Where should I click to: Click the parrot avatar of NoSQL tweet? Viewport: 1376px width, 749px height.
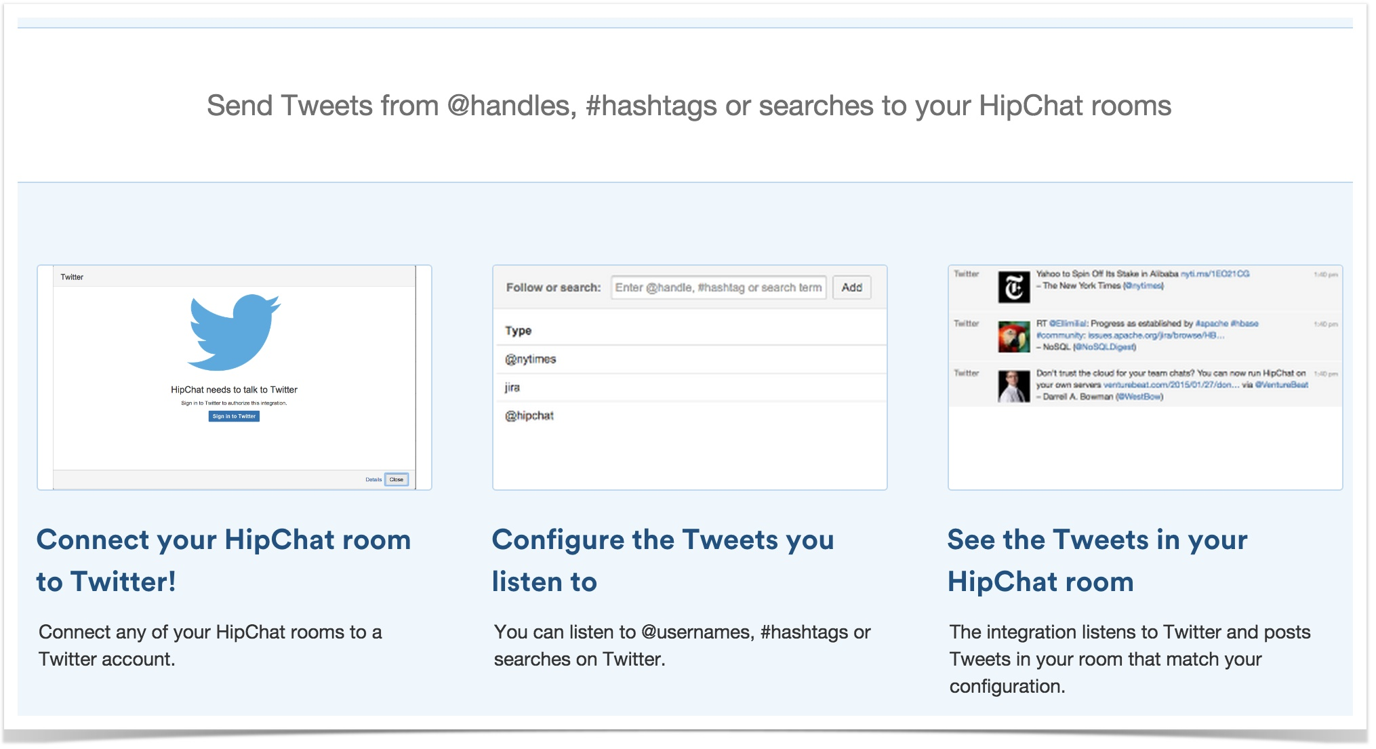[1013, 337]
